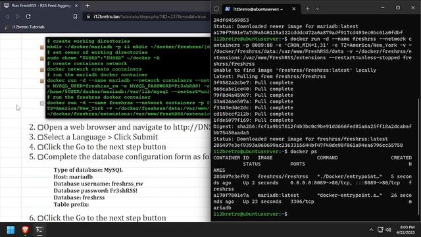Open network icon in system tray

point(380,230)
